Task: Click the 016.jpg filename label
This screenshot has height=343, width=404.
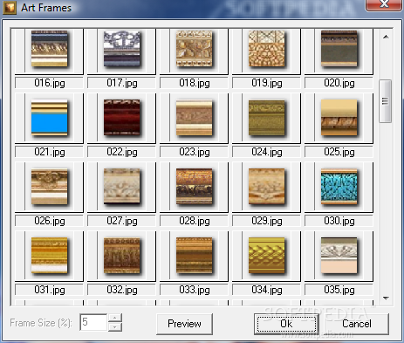Action: click(x=49, y=83)
